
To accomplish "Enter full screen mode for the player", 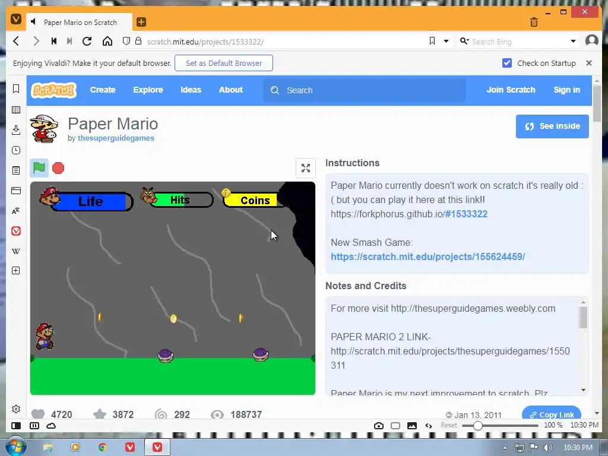I will (x=306, y=168).
